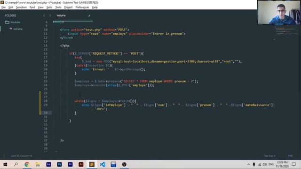The height and width of the screenshot is (169, 301).
Task: Open the Windows notification center
Action: (x=293, y=164)
